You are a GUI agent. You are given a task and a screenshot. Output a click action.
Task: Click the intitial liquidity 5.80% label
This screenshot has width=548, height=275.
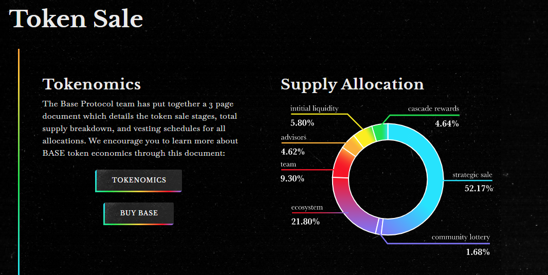click(314, 116)
